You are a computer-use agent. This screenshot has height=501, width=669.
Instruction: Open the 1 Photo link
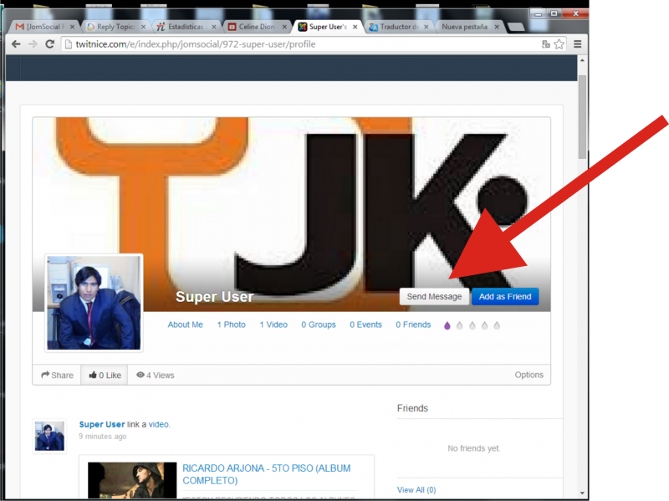coord(231,325)
